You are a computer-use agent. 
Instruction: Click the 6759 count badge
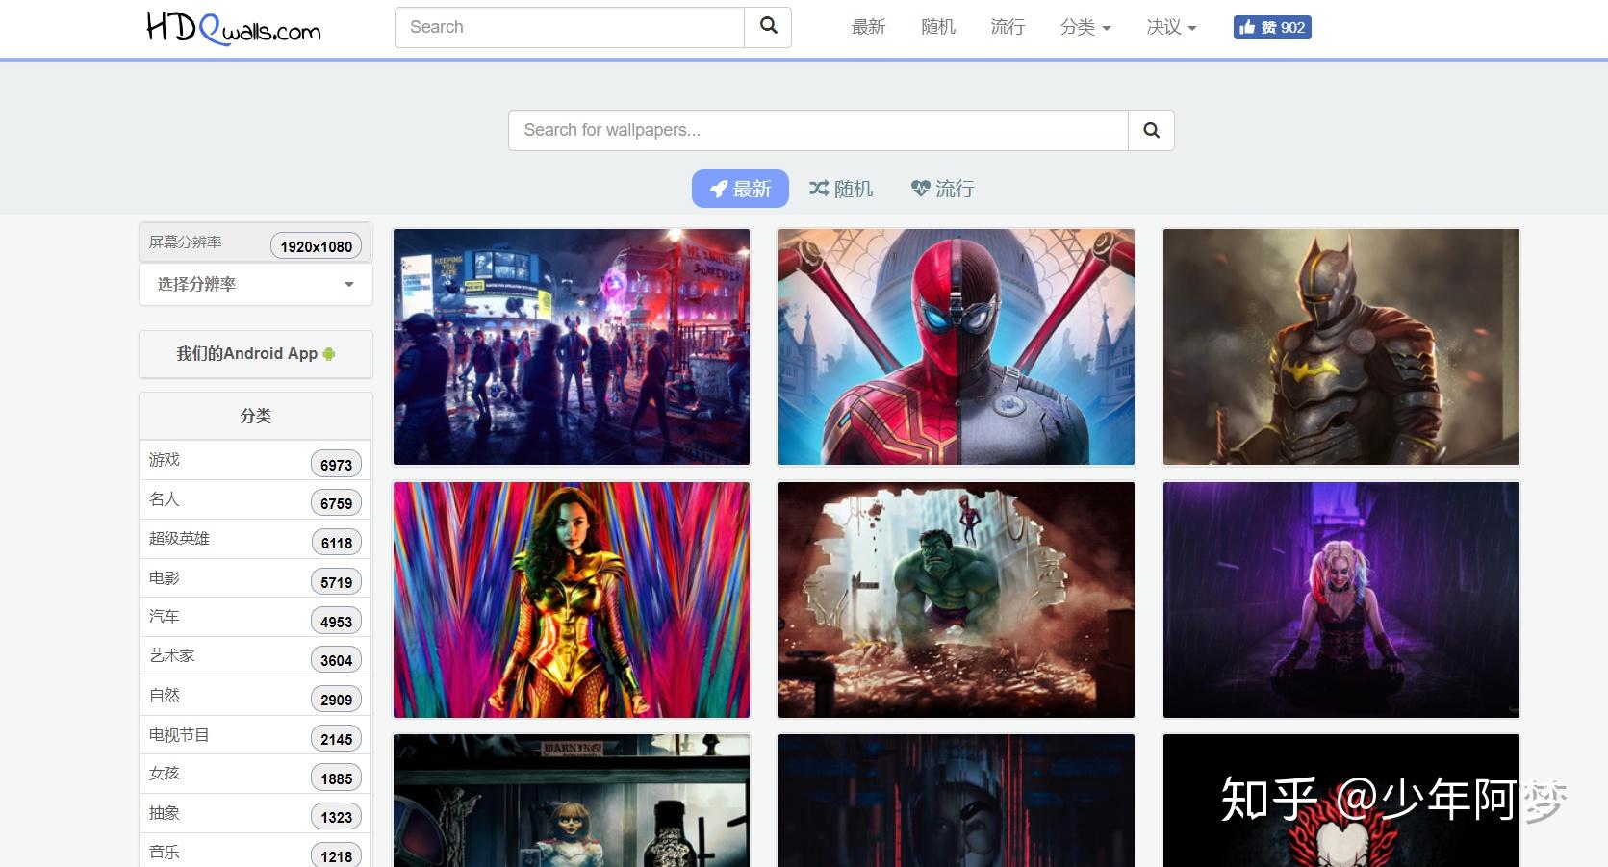point(336,503)
